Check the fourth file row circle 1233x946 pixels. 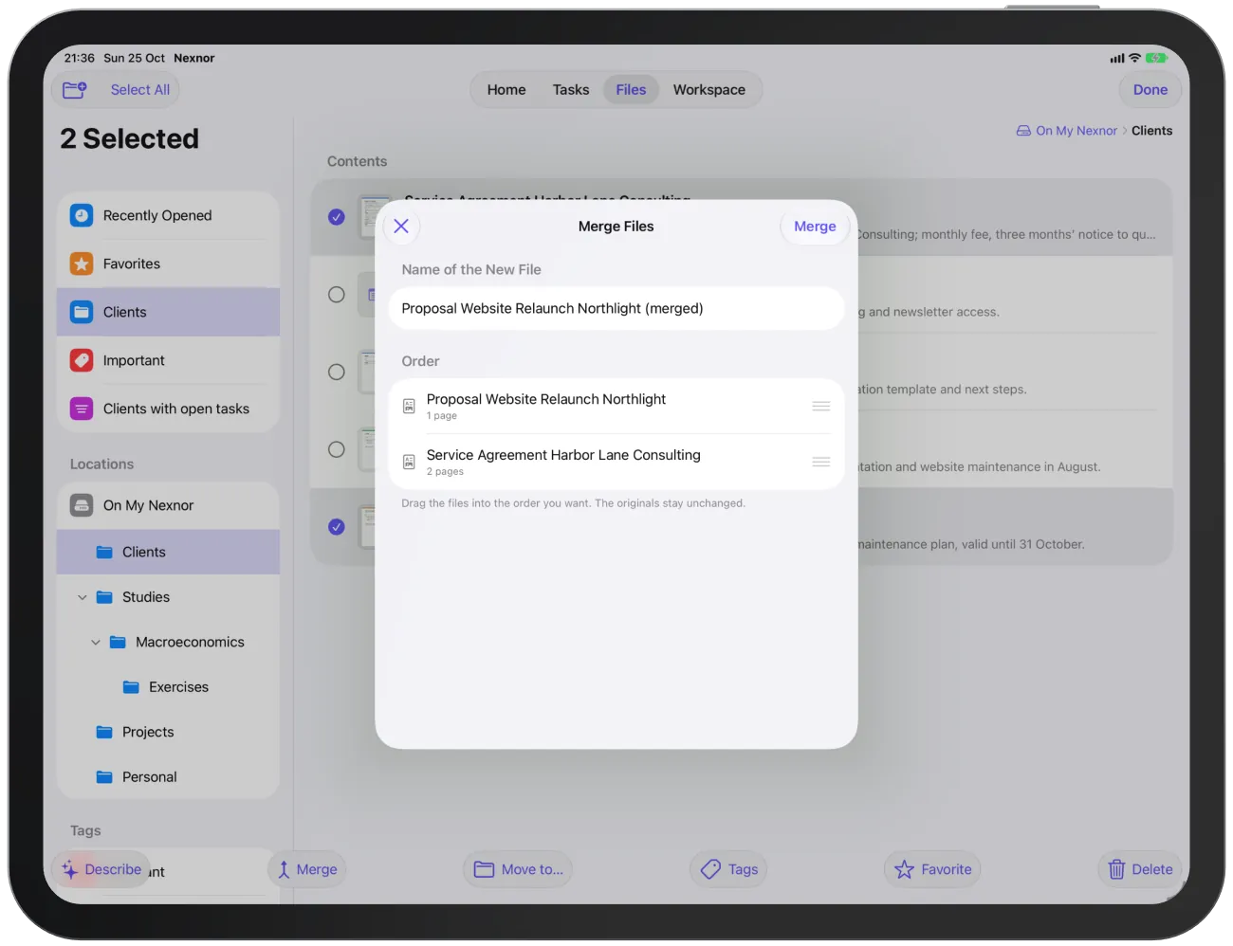pyautogui.click(x=337, y=450)
